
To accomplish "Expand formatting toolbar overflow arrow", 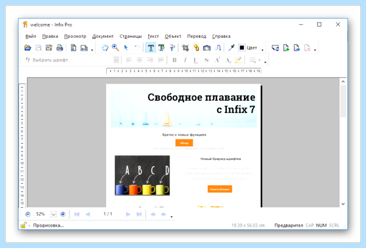I will pos(265,62).
